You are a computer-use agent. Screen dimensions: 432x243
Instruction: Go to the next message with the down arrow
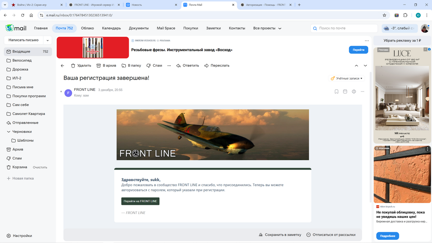pyautogui.click(x=365, y=66)
